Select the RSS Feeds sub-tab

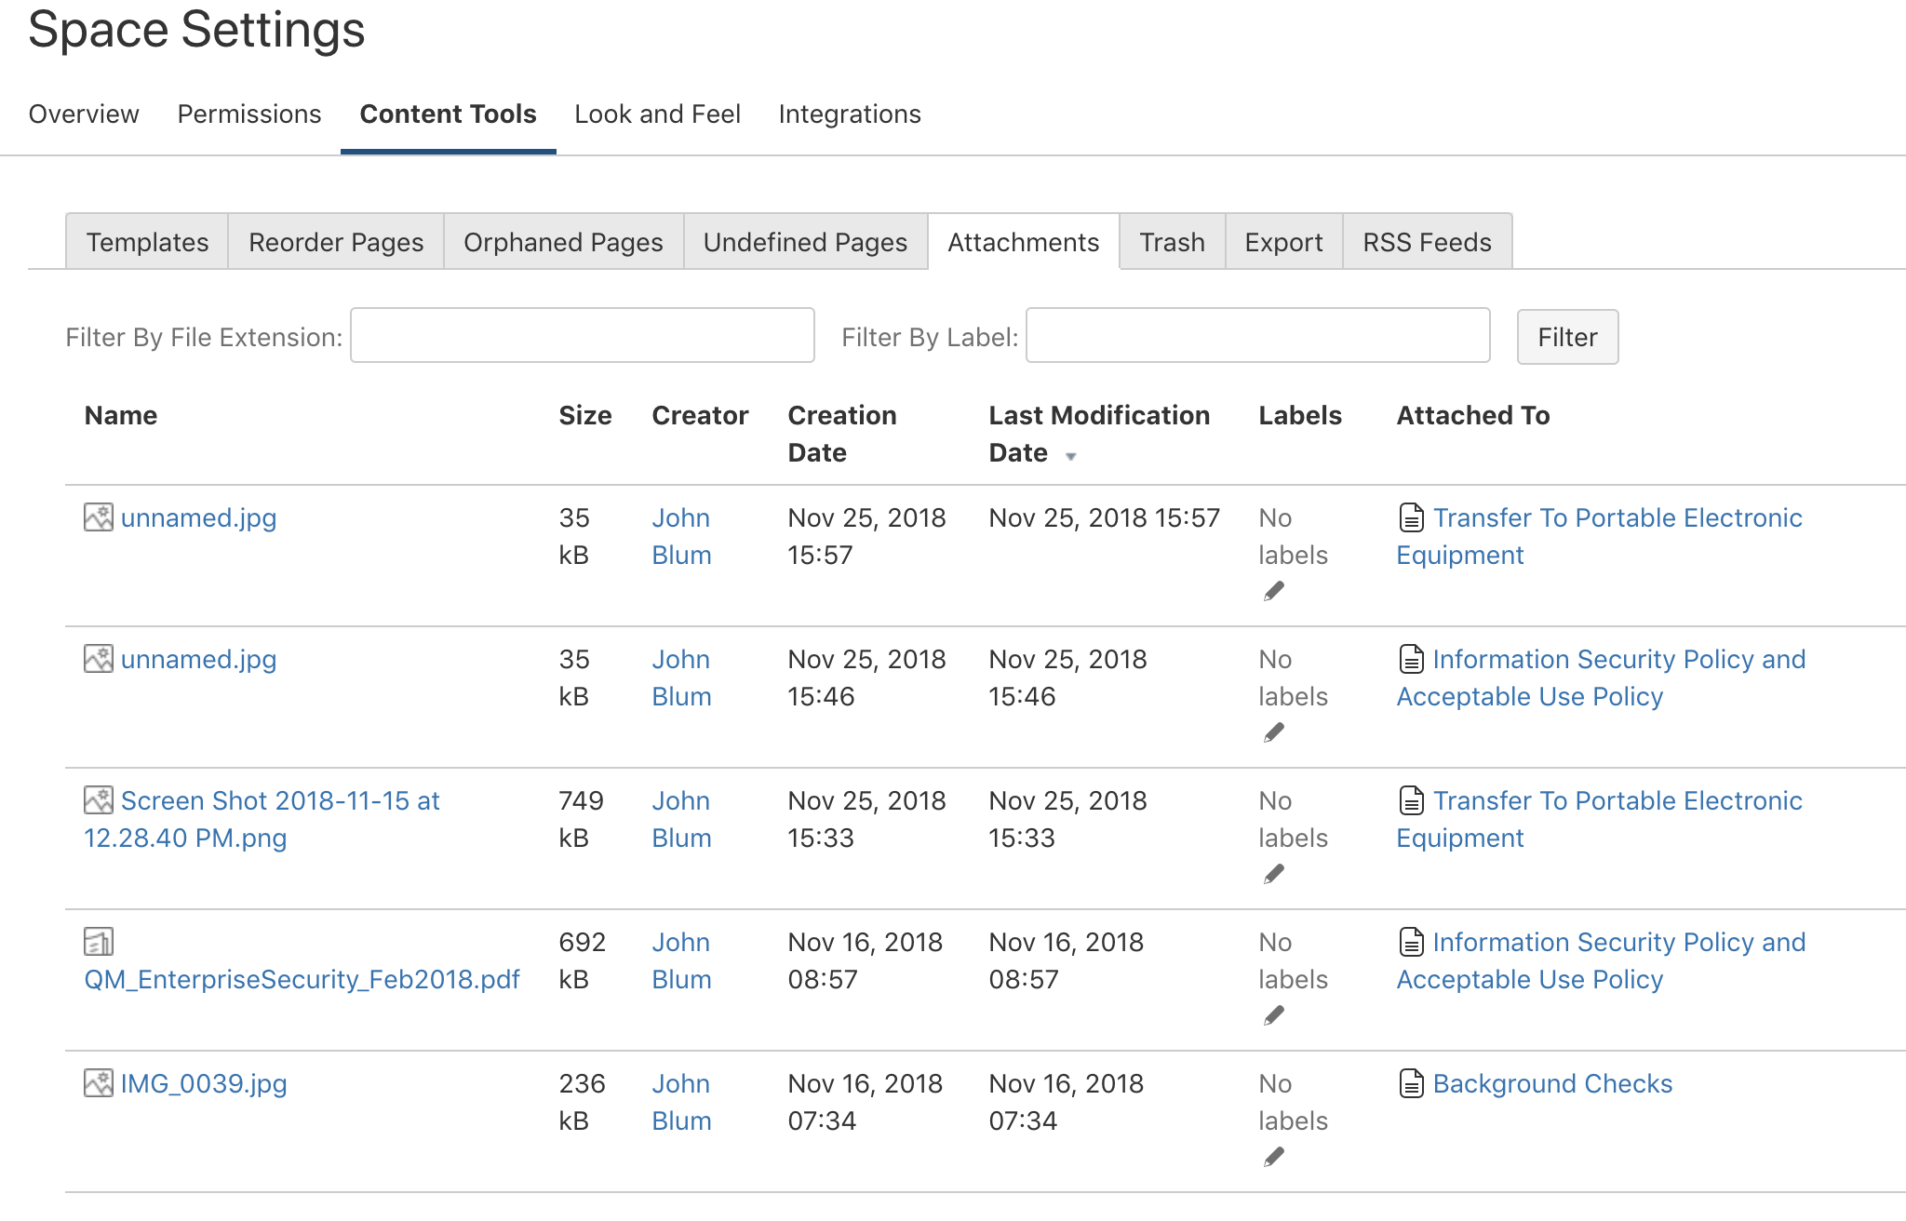pos(1428,242)
